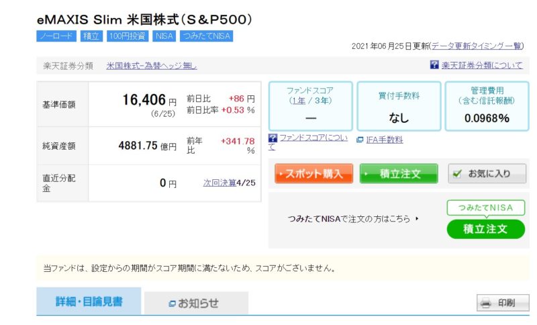Click the question icon beside ファンドスコアについて
Image resolution: width=537 pixels, height=325 pixels.
(272, 138)
